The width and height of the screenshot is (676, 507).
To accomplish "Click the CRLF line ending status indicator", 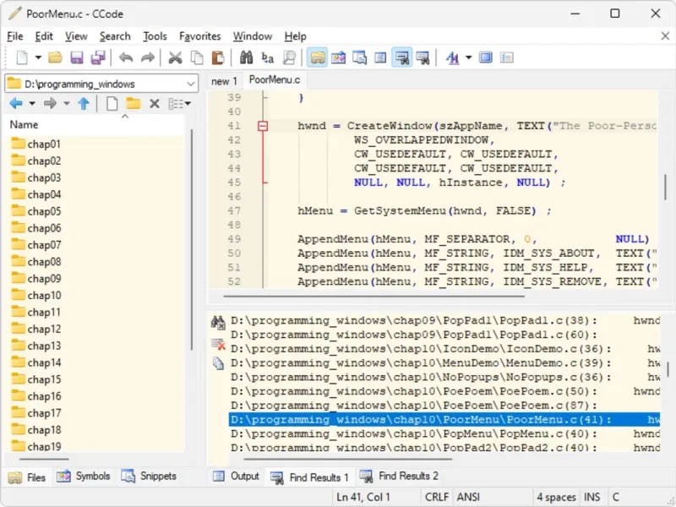I will (437, 497).
